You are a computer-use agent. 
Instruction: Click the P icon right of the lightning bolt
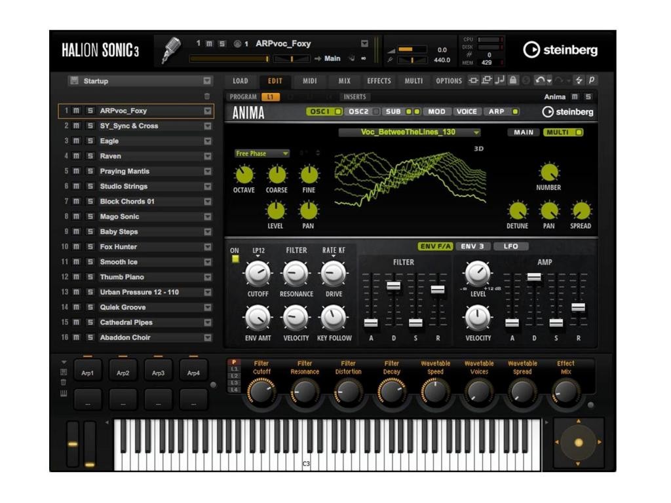point(592,80)
